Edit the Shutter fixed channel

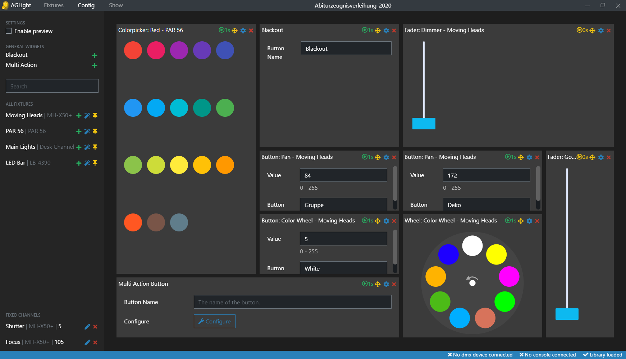[87, 327]
